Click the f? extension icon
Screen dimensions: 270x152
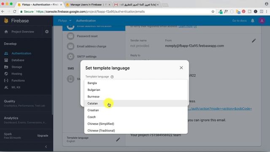tap(226, 11)
